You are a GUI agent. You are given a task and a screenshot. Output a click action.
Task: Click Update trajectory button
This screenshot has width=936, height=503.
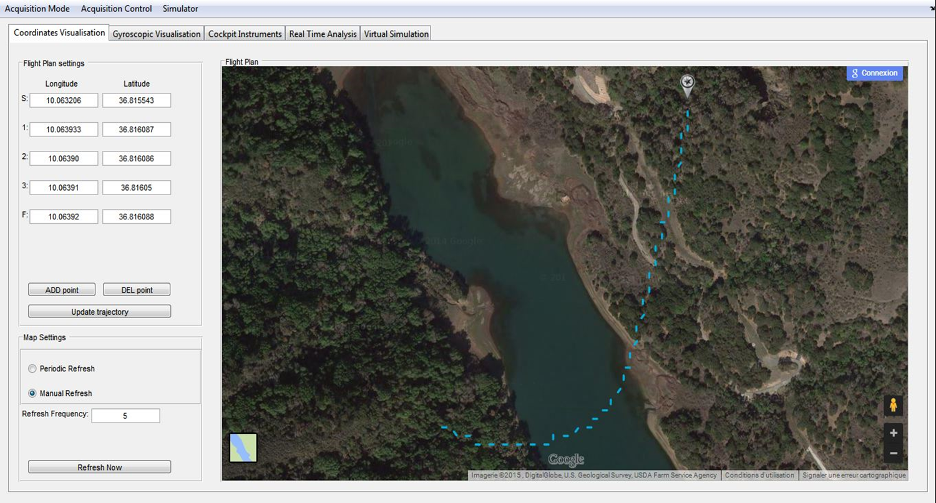coord(99,312)
